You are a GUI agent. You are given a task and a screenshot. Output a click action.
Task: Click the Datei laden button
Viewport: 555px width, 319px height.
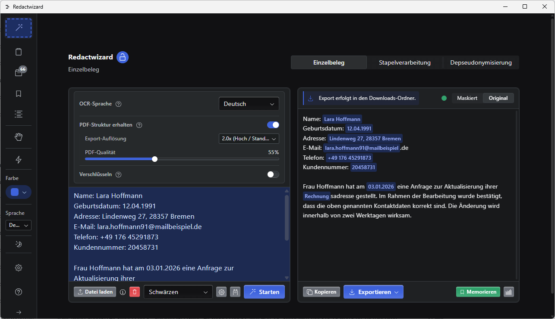pyautogui.click(x=95, y=292)
